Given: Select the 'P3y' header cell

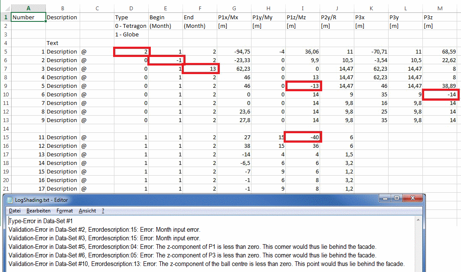Looking at the screenshot, I should pos(405,18).
